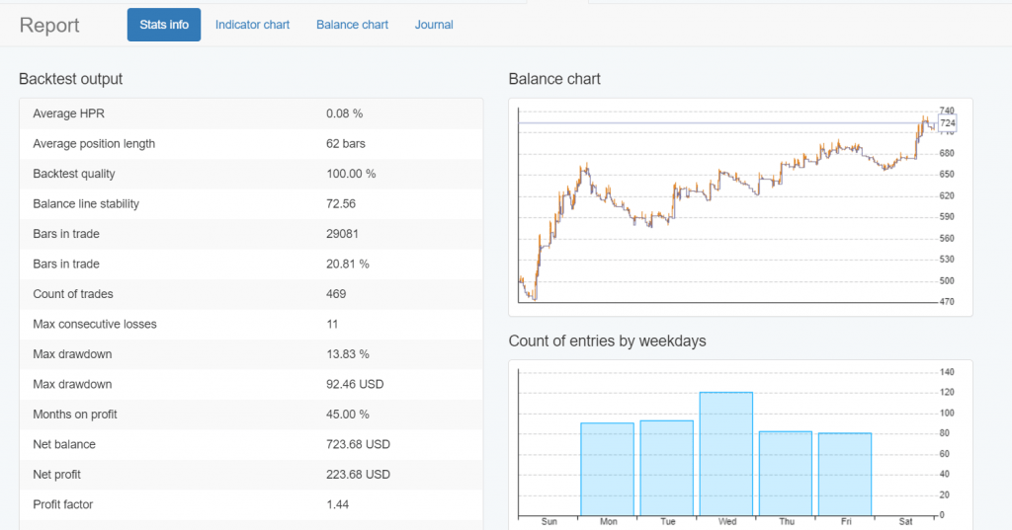This screenshot has width=1012, height=530.
Task: Click the 724 balance value label
Action: coord(947,123)
